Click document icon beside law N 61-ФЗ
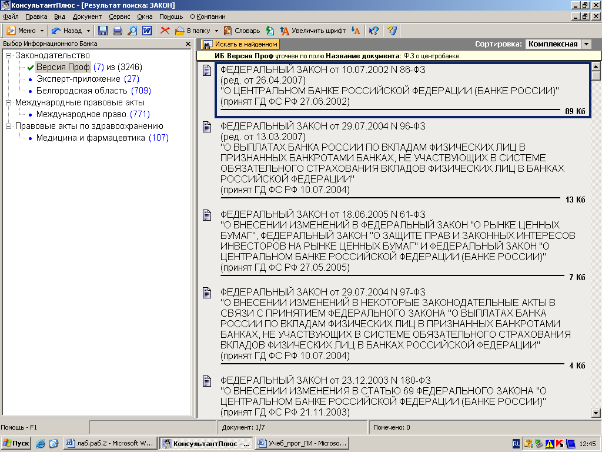Viewport: 602px width, 452px height. click(x=207, y=215)
